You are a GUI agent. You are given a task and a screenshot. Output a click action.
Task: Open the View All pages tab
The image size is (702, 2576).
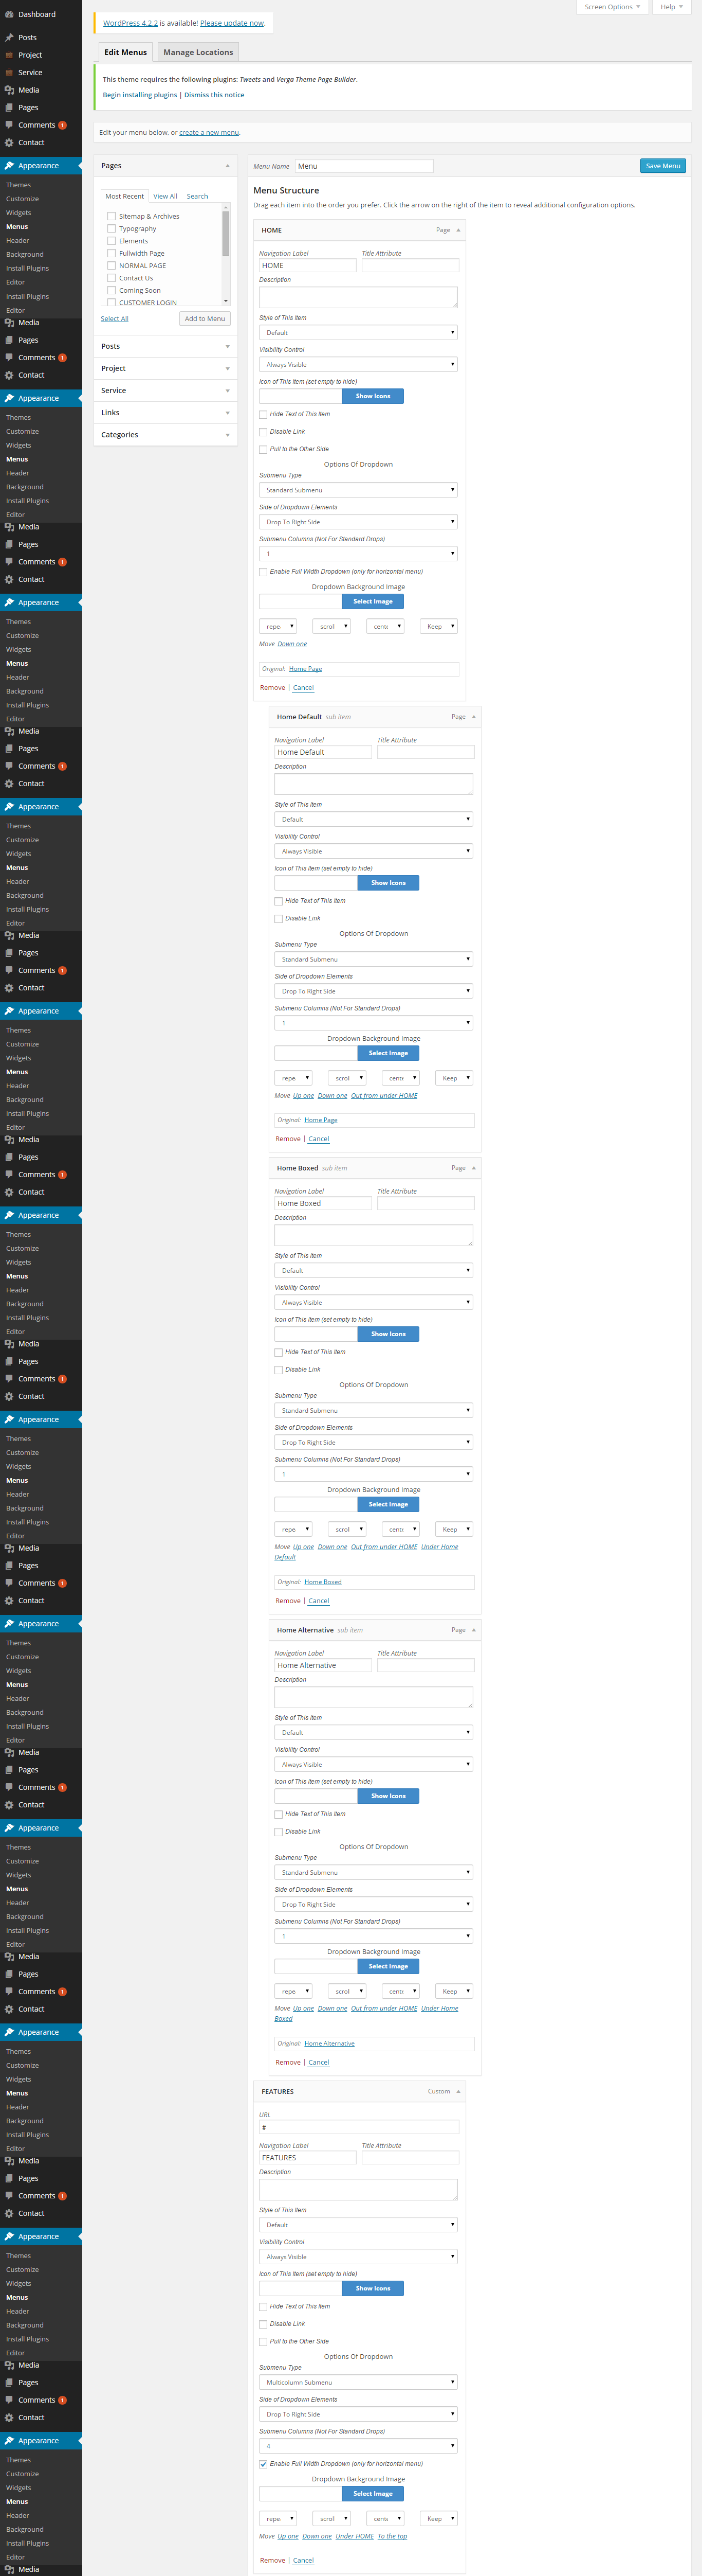[x=165, y=196]
